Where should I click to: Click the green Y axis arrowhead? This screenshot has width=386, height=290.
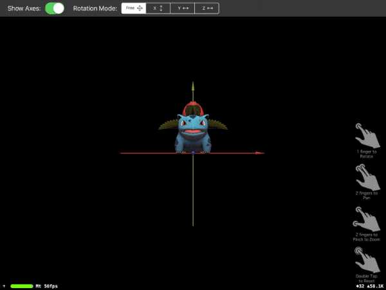coord(193,86)
